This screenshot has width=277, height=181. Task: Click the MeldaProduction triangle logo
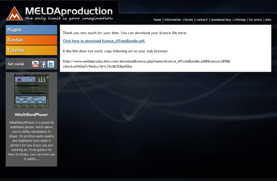tap(15, 14)
